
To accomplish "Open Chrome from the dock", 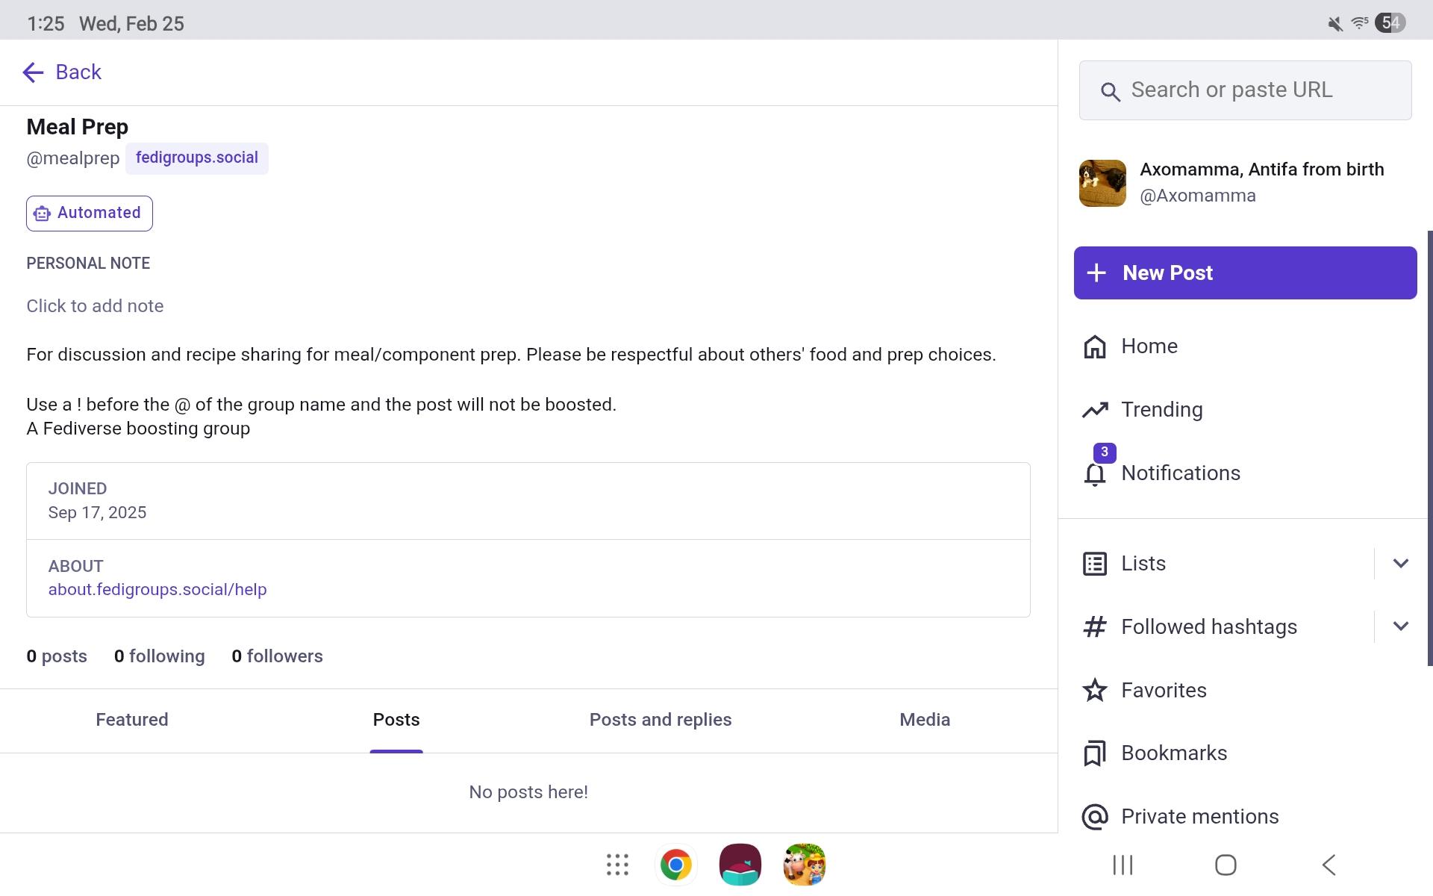I will click(675, 864).
